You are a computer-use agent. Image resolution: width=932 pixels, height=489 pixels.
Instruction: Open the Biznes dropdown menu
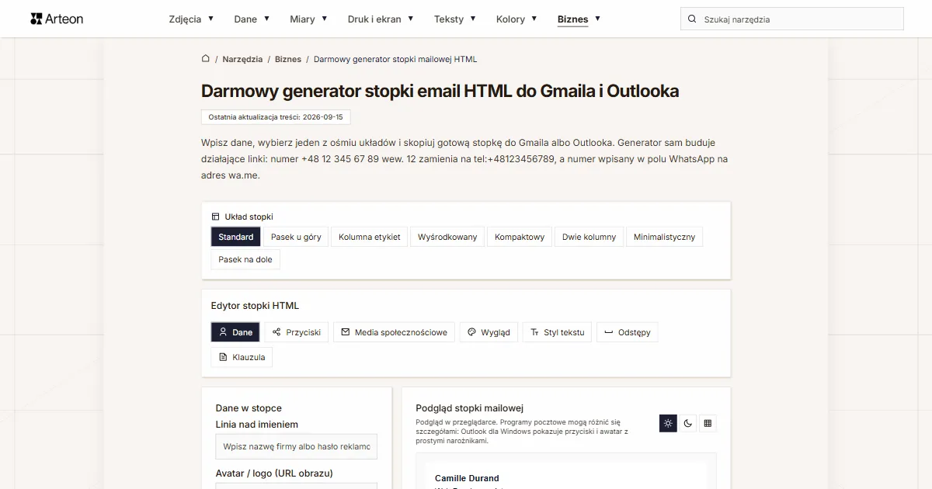pos(579,19)
